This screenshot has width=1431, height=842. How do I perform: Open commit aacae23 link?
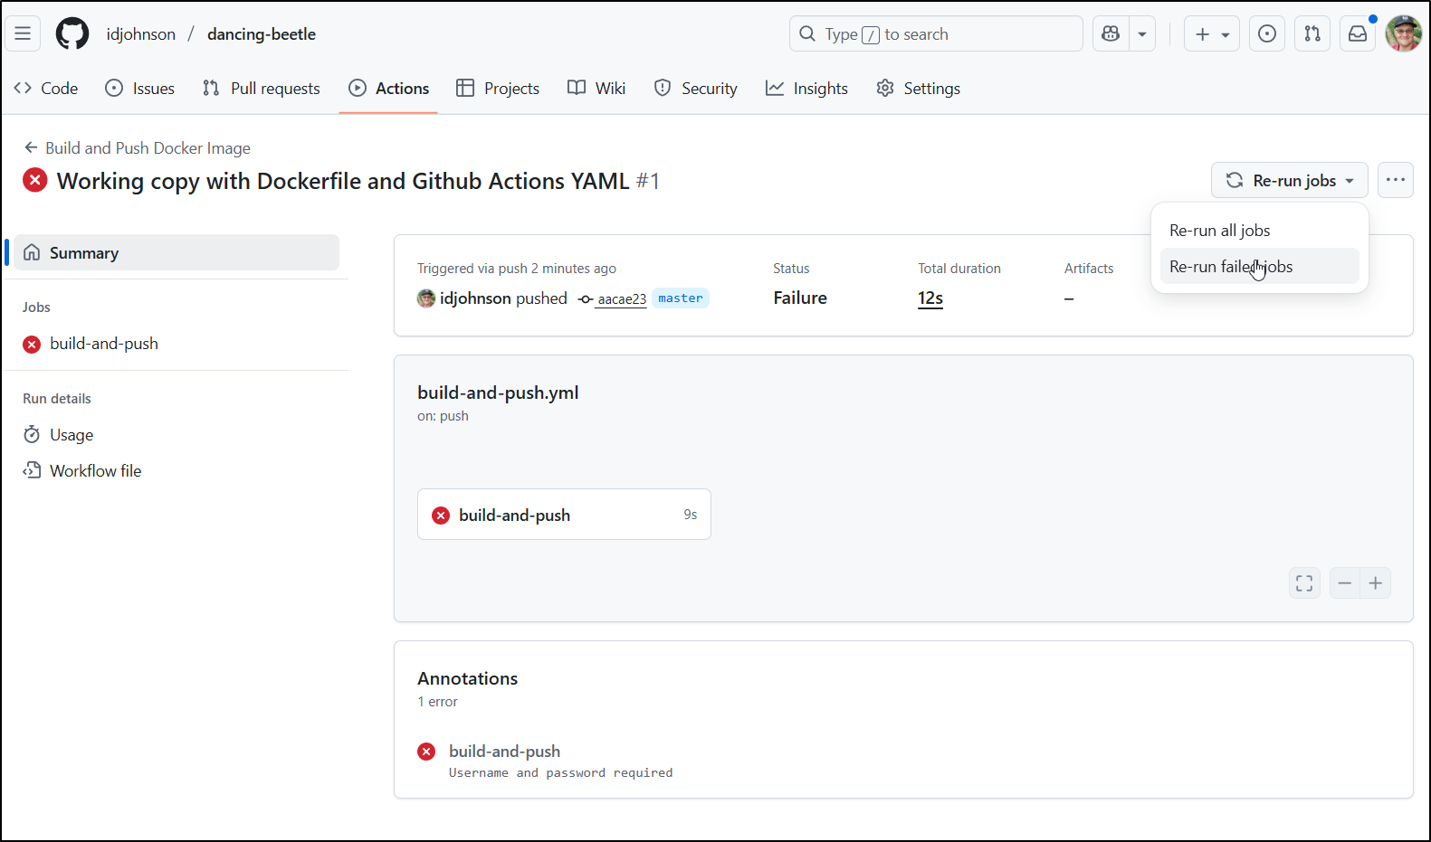click(x=621, y=299)
